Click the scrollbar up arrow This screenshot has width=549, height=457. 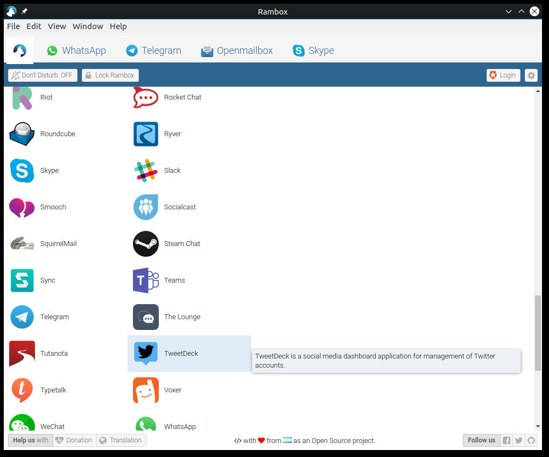[x=538, y=91]
